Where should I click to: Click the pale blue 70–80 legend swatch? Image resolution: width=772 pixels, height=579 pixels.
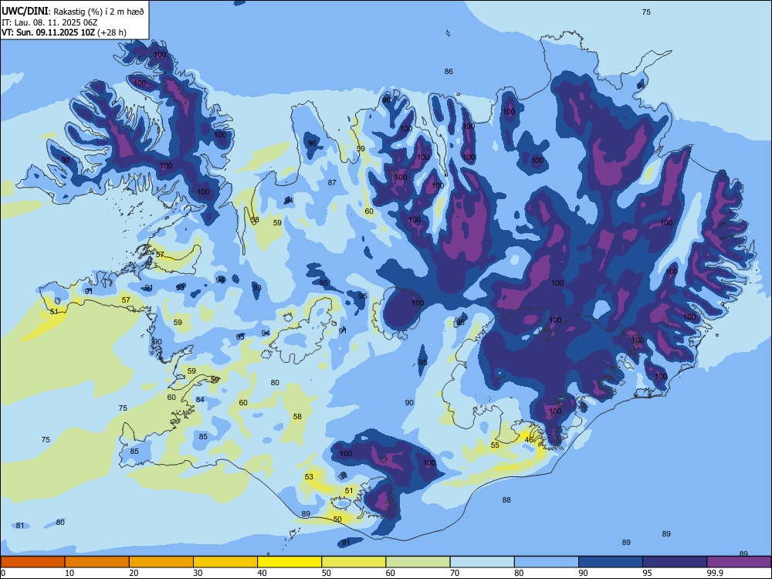(482, 562)
